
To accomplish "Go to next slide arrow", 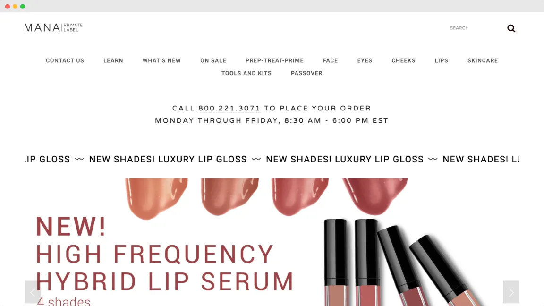I will click(511, 292).
